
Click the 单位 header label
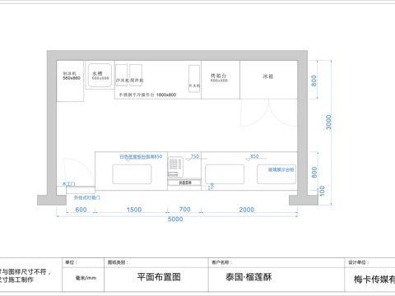(x=71, y=262)
